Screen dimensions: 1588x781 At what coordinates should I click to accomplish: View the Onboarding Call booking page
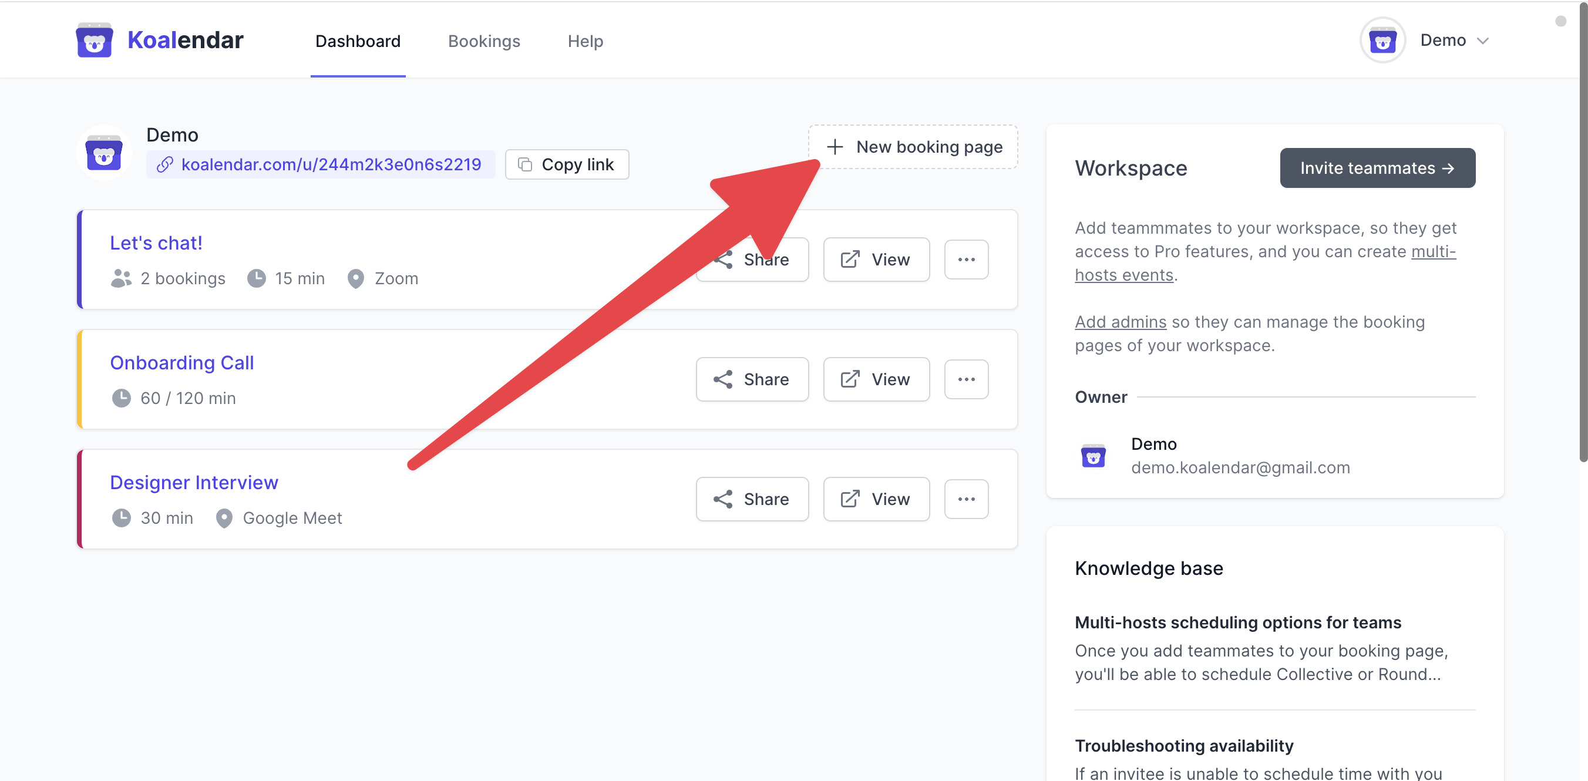pos(876,379)
